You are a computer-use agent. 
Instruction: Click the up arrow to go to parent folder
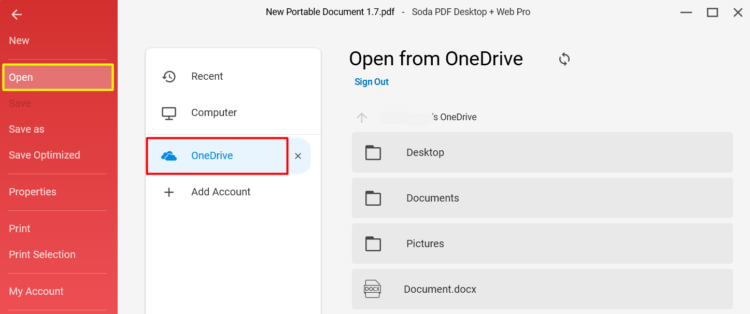pyautogui.click(x=361, y=117)
